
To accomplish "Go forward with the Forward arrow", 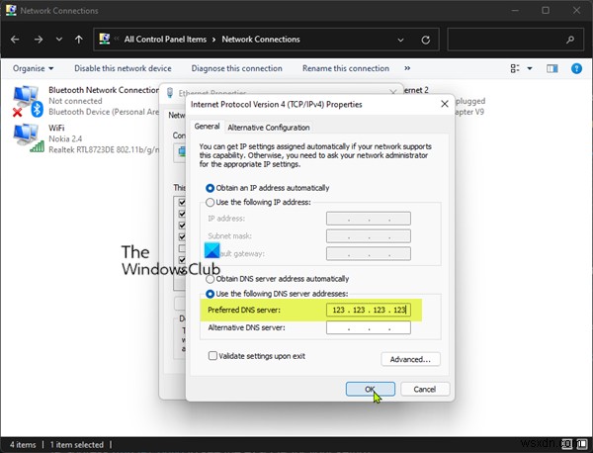I will click(x=39, y=40).
